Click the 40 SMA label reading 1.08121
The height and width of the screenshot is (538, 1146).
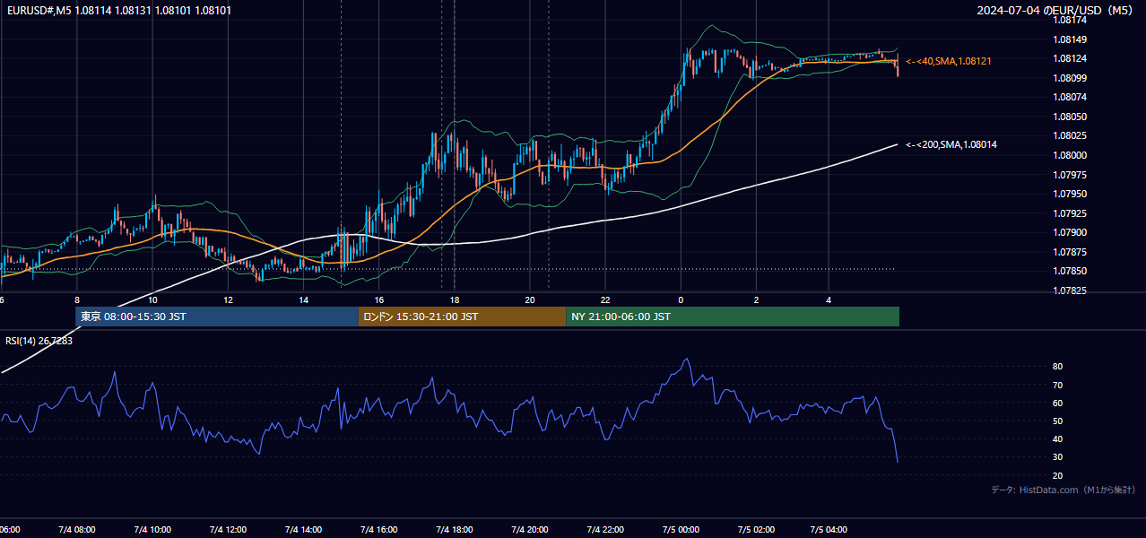(x=949, y=61)
